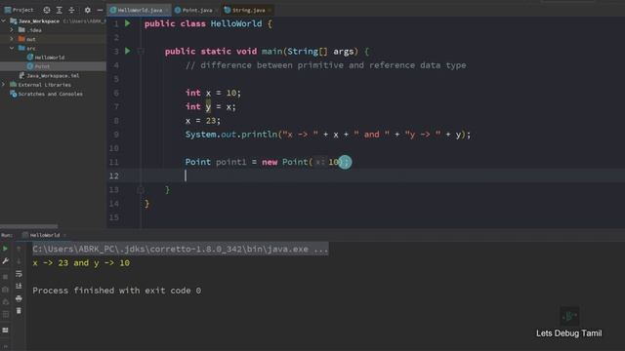
Task: Click 'x = 23;' on line 8
Action: (202, 121)
